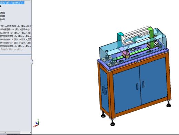This screenshot has height=135, width=179.
Task: Select C01-ASSY机架部<1> in feature tree
Action: pos(16,26)
